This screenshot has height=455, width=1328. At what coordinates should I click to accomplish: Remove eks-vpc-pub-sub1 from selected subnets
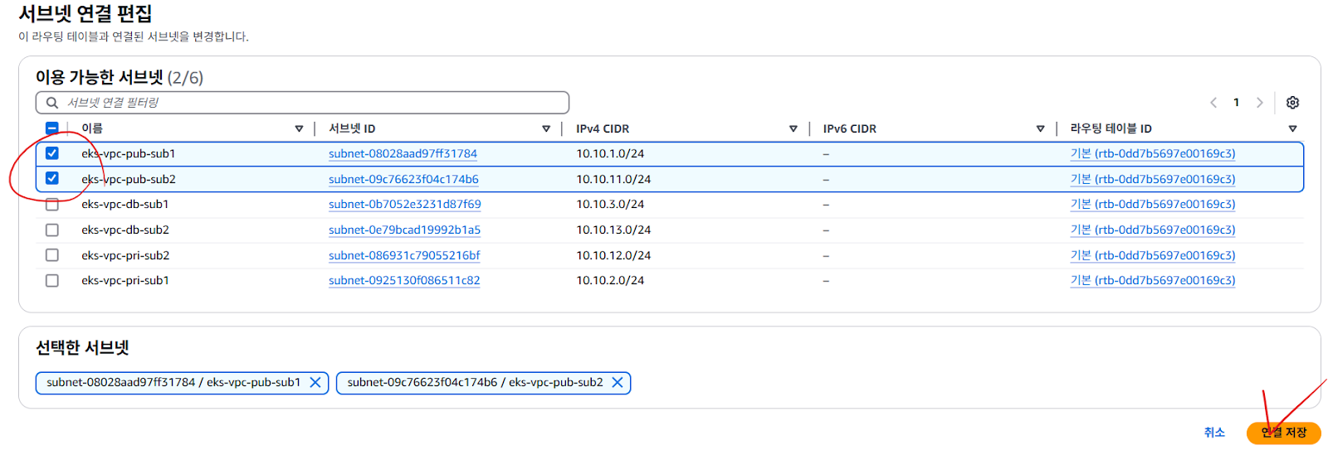[x=315, y=382]
